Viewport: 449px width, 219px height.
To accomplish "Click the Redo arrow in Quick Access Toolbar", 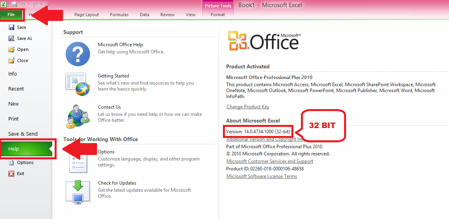I will [36, 4].
